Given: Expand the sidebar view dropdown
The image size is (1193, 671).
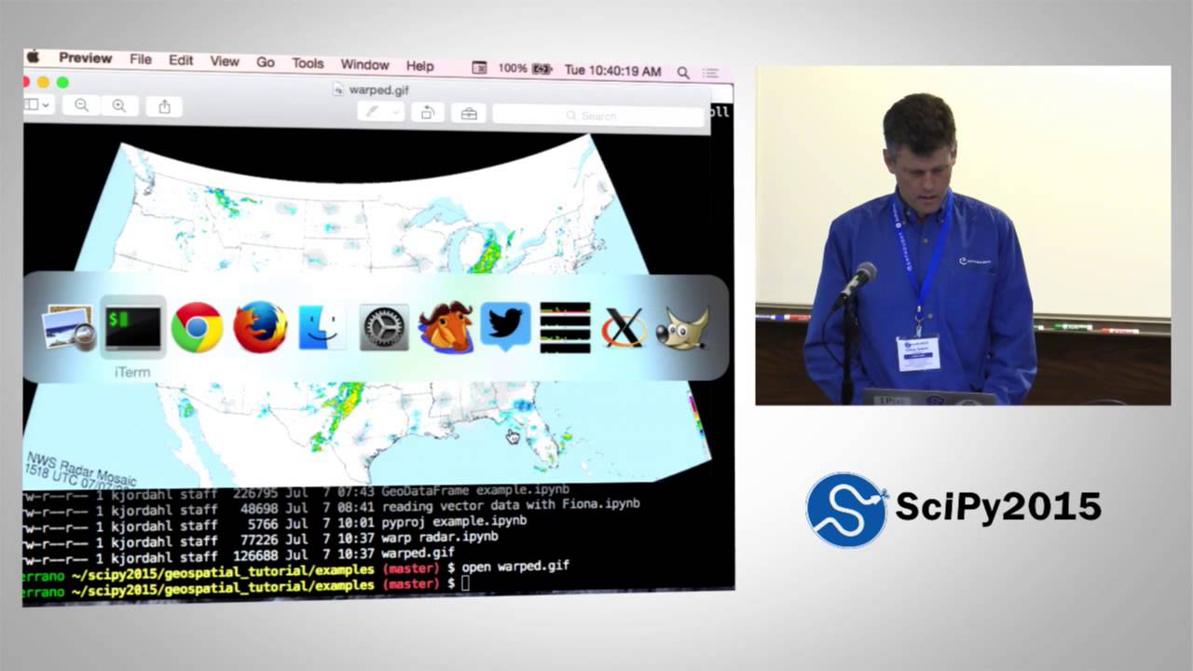Looking at the screenshot, I should pyautogui.click(x=37, y=105).
